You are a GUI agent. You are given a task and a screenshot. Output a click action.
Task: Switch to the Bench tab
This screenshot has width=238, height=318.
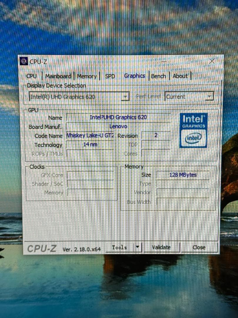pyautogui.click(x=158, y=76)
